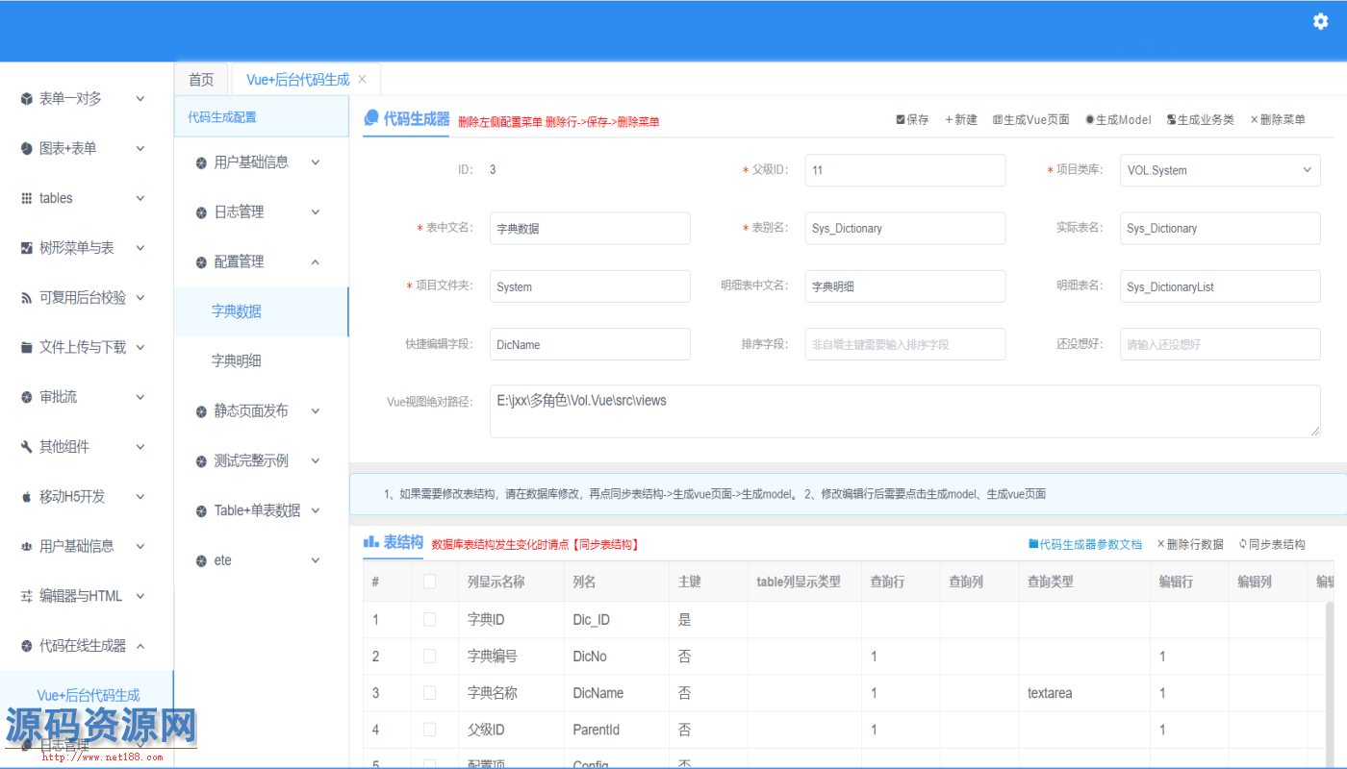The width and height of the screenshot is (1347, 769).
Task: Click the 代码在线生成器 sidebar icon
Action: pos(27,646)
